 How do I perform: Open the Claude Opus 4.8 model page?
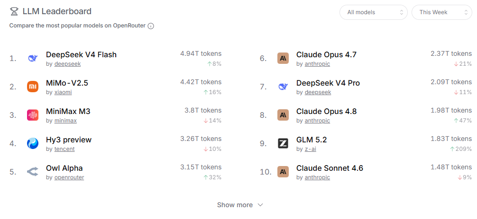[x=326, y=111]
